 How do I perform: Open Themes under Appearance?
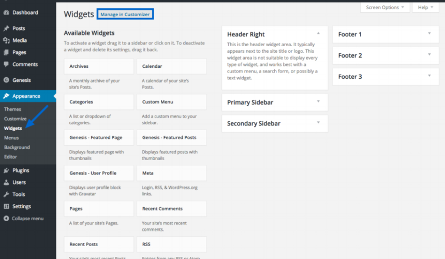(12, 109)
